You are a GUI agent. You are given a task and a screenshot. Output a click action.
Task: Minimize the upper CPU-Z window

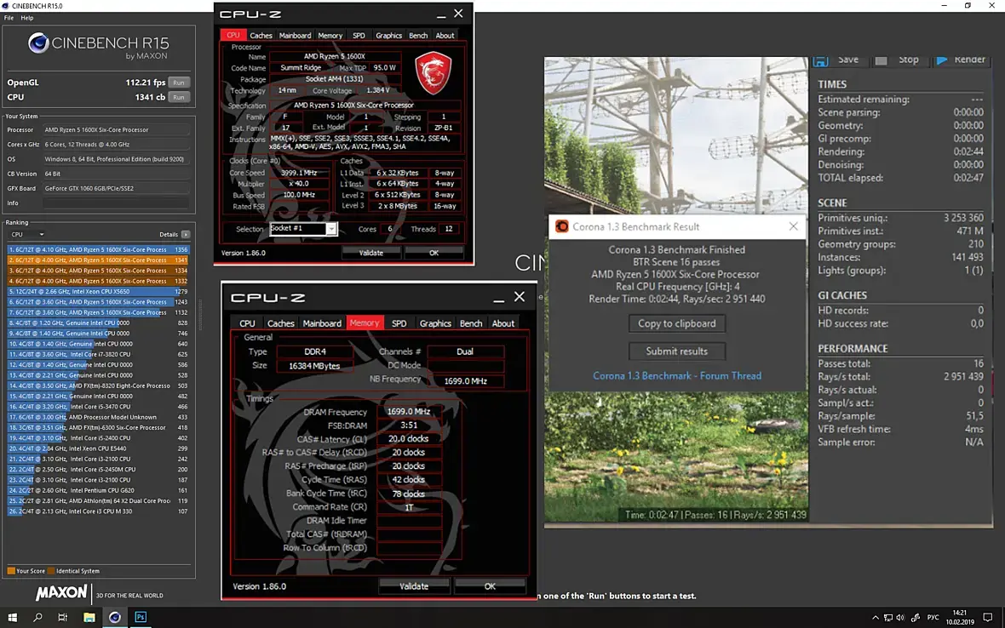441,14
